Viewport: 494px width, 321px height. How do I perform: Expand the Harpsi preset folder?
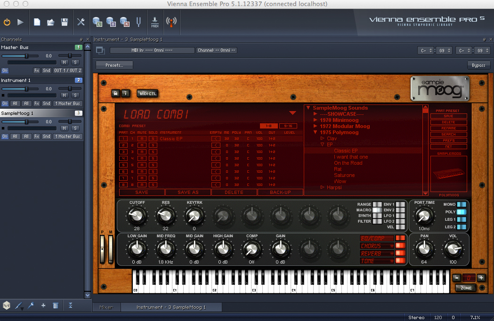323,187
